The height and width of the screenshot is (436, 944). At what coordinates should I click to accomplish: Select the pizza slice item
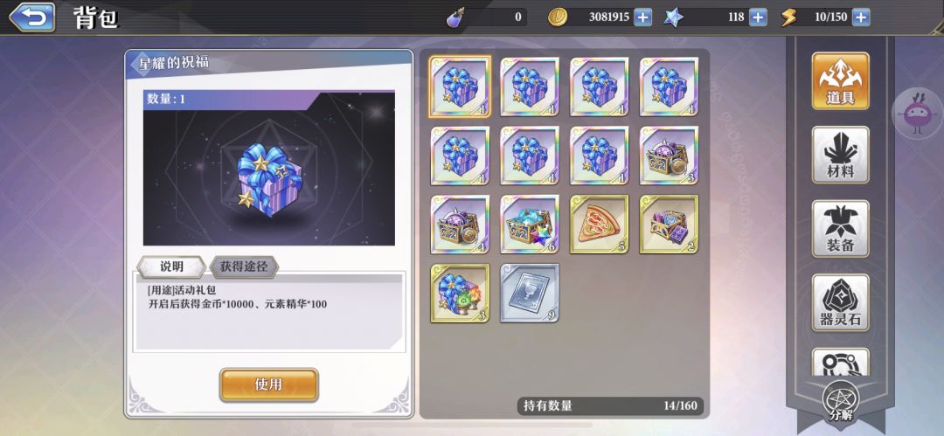[599, 224]
